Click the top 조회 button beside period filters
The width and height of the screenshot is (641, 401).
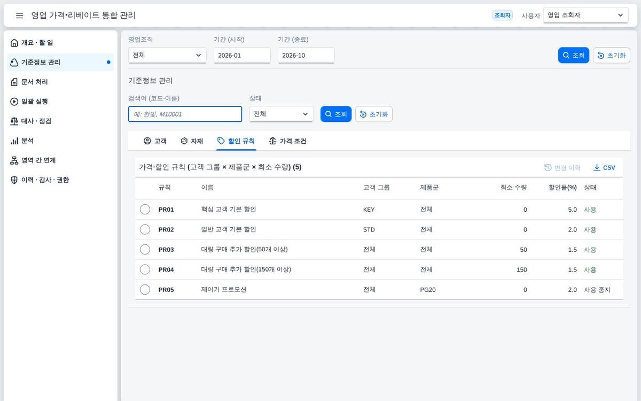(x=574, y=56)
